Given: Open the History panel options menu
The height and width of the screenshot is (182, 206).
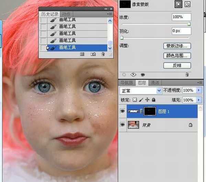Looking at the screenshot, I should (110, 14).
